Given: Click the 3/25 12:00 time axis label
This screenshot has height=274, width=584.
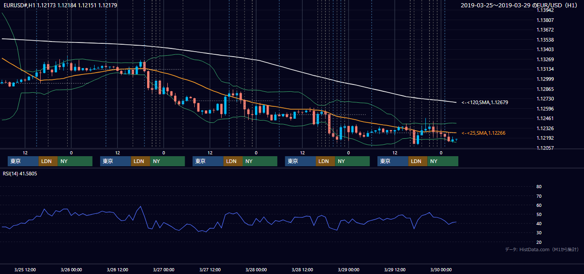Looking at the screenshot, I should tap(25, 269).
